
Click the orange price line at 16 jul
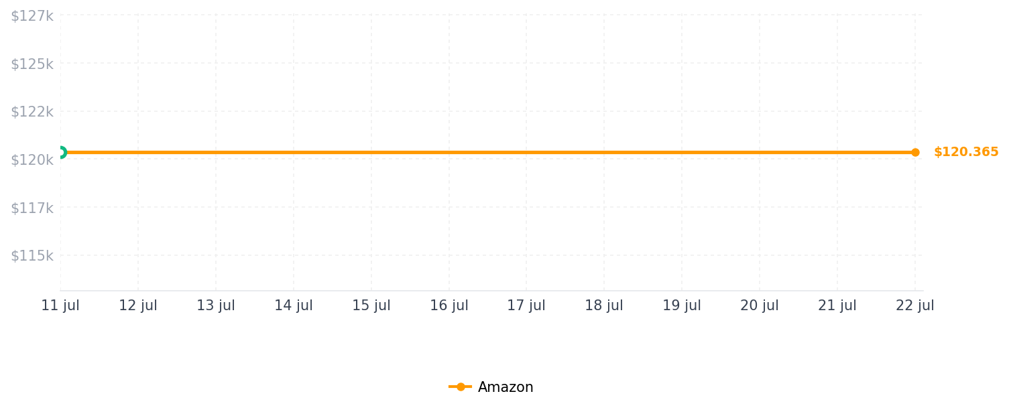449,152
